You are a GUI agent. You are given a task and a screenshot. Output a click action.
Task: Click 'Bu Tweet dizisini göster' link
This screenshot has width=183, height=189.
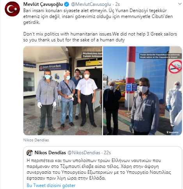[51, 185]
